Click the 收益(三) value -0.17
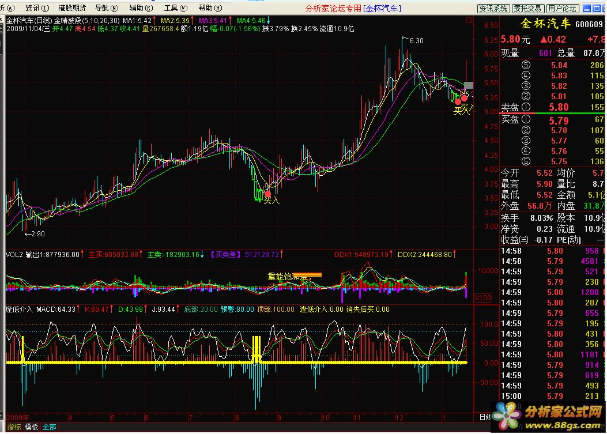The width and height of the screenshot is (607, 434). (543, 240)
